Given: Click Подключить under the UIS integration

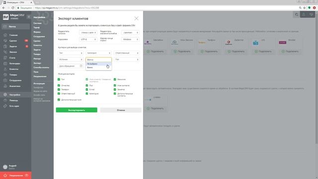Looking at the screenshot, I should pyautogui.click(x=263, y=51).
